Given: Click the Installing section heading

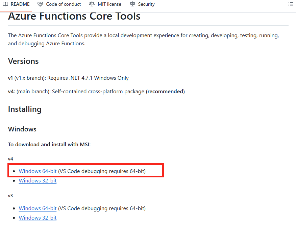Looking at the screenshot, I should [25, 109].
